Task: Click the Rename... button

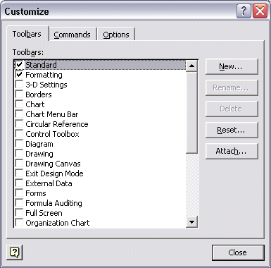Action: pyautogui.click(x=232, y=87)
